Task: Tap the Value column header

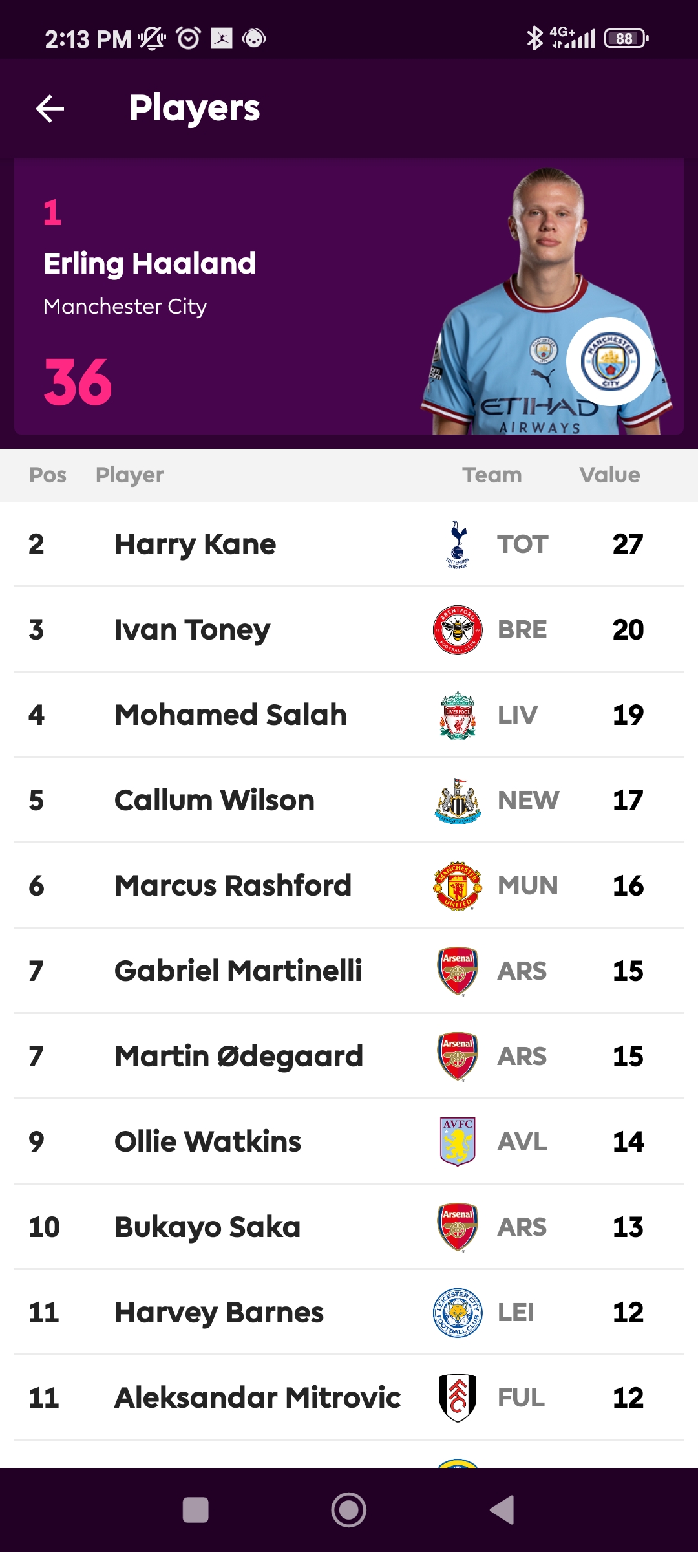Action: (609, 475)
